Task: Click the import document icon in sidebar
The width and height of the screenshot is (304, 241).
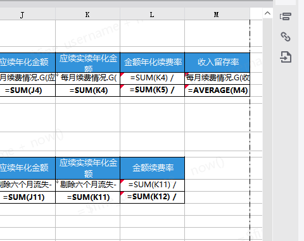Action: tap(286, 57)
